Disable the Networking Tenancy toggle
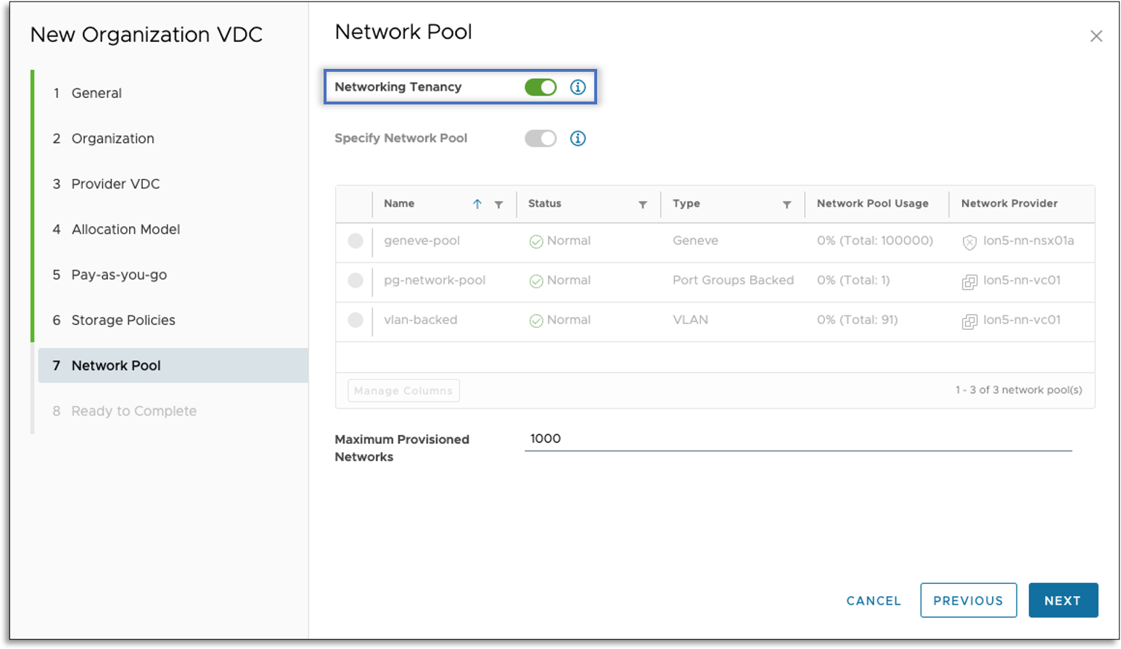The height and width of the screenshot is (649, 1121). click(541, 87)
